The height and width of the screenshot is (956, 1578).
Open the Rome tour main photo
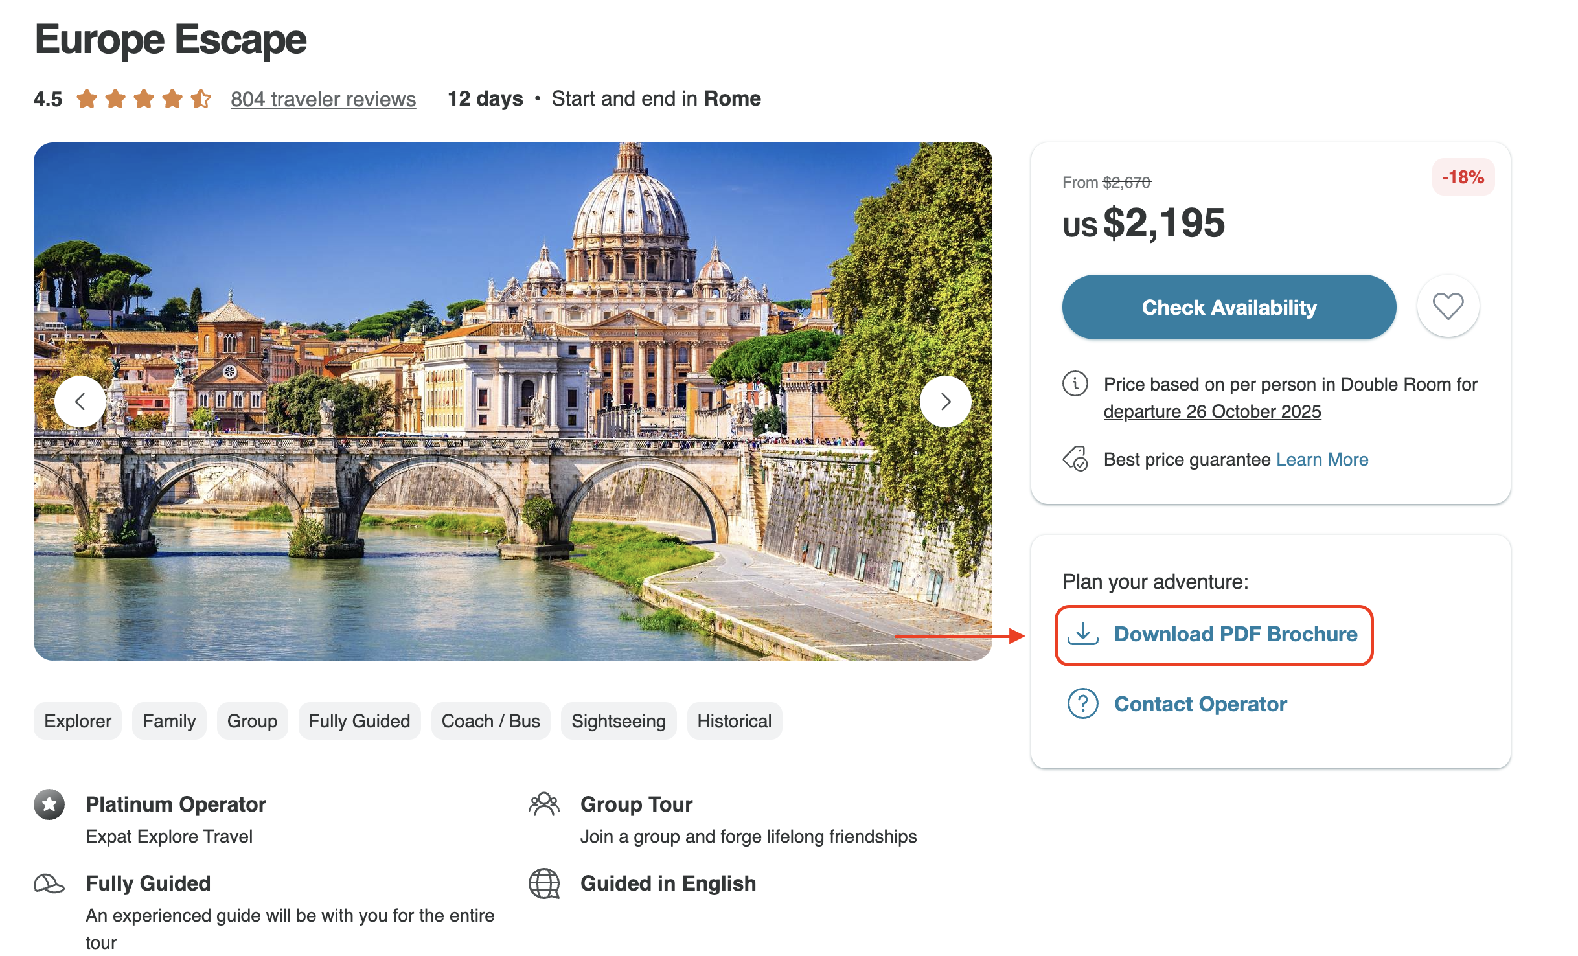[x=513, y=402]
